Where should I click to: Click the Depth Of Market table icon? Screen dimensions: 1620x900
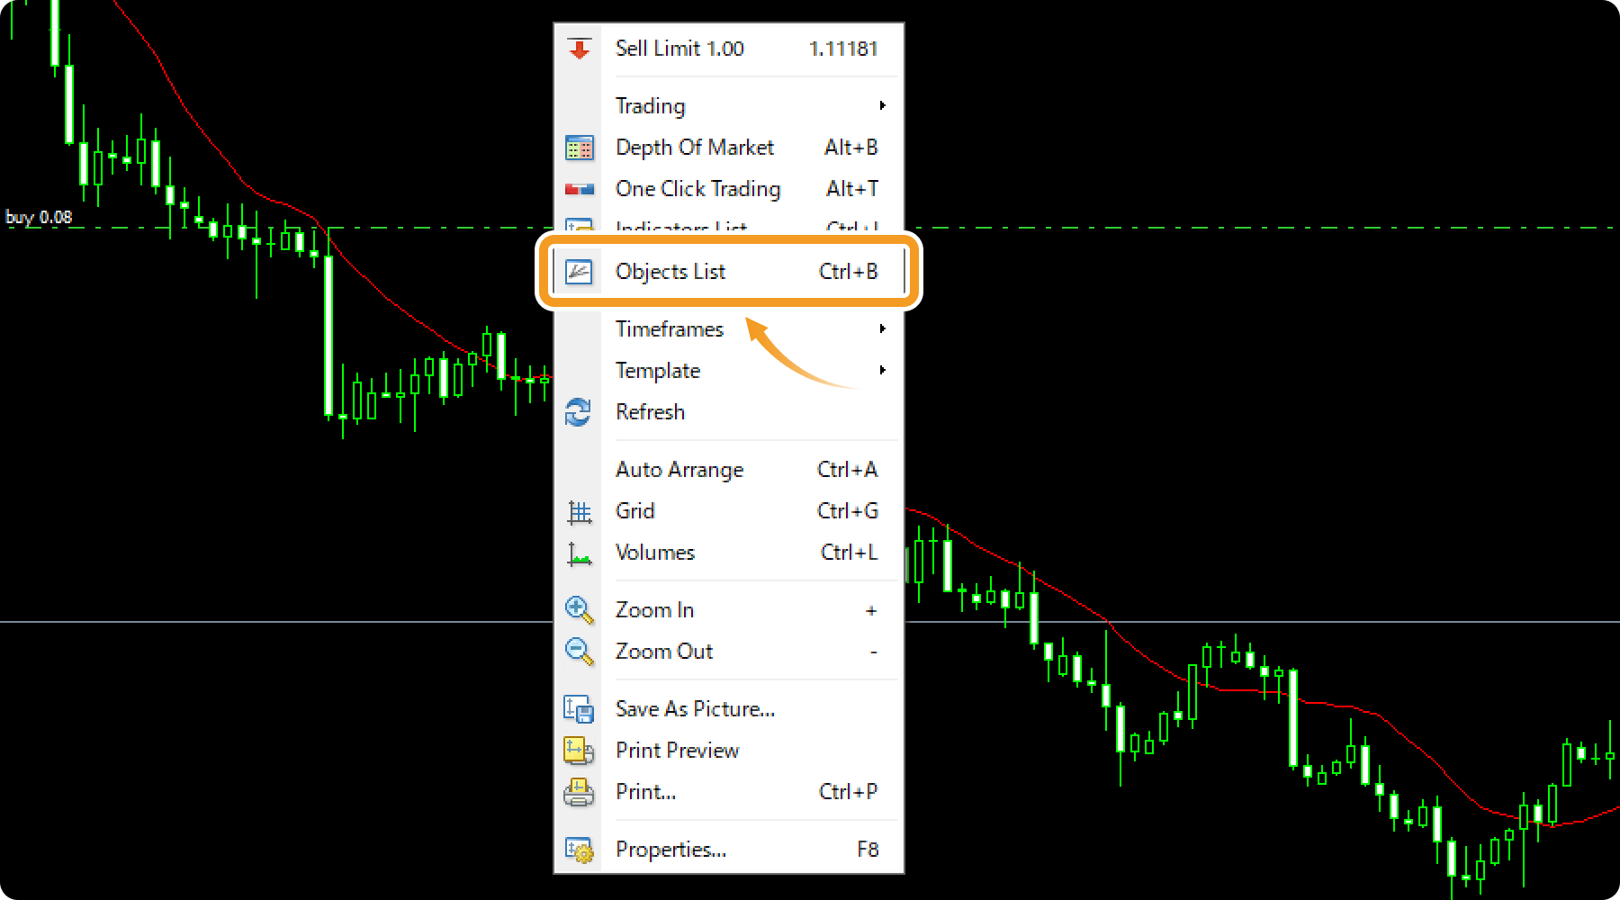coord(580,148)
